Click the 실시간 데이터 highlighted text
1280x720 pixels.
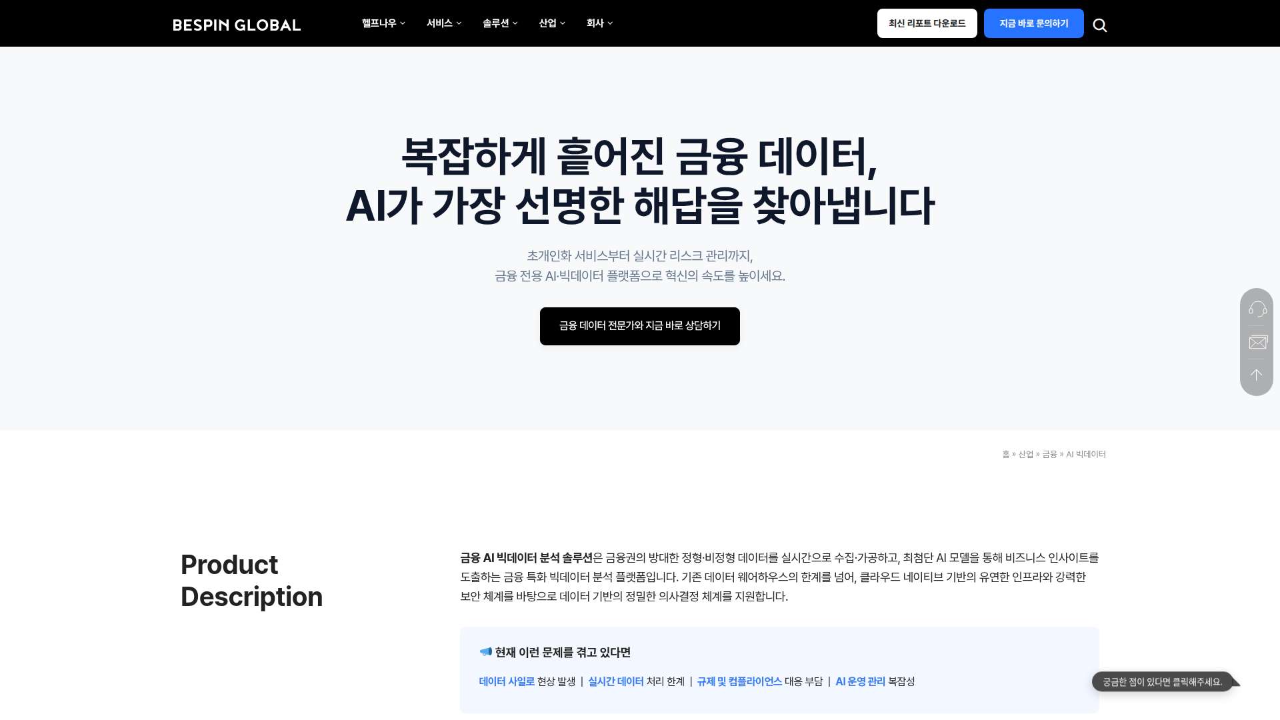coord(615,681)
